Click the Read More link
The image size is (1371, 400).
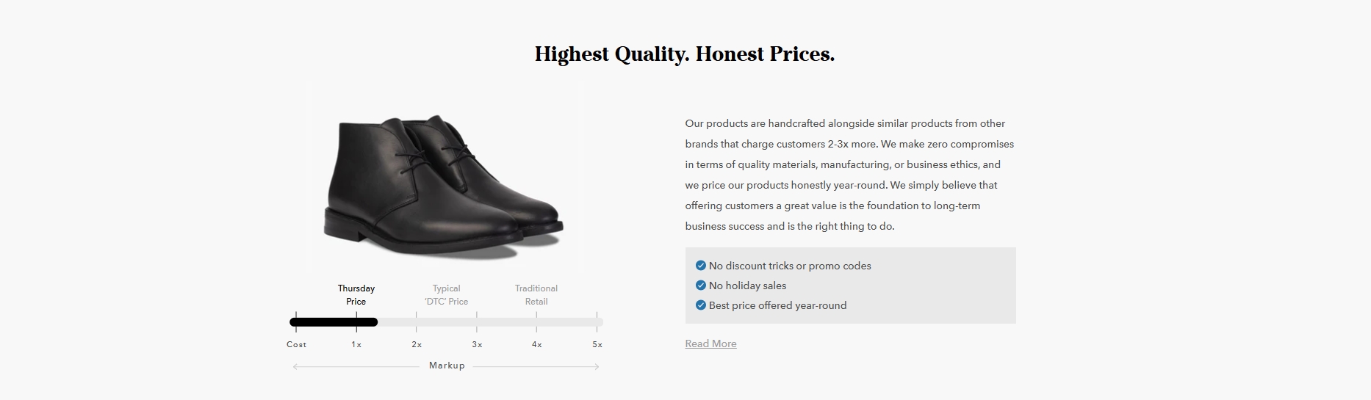coord(710,343)
